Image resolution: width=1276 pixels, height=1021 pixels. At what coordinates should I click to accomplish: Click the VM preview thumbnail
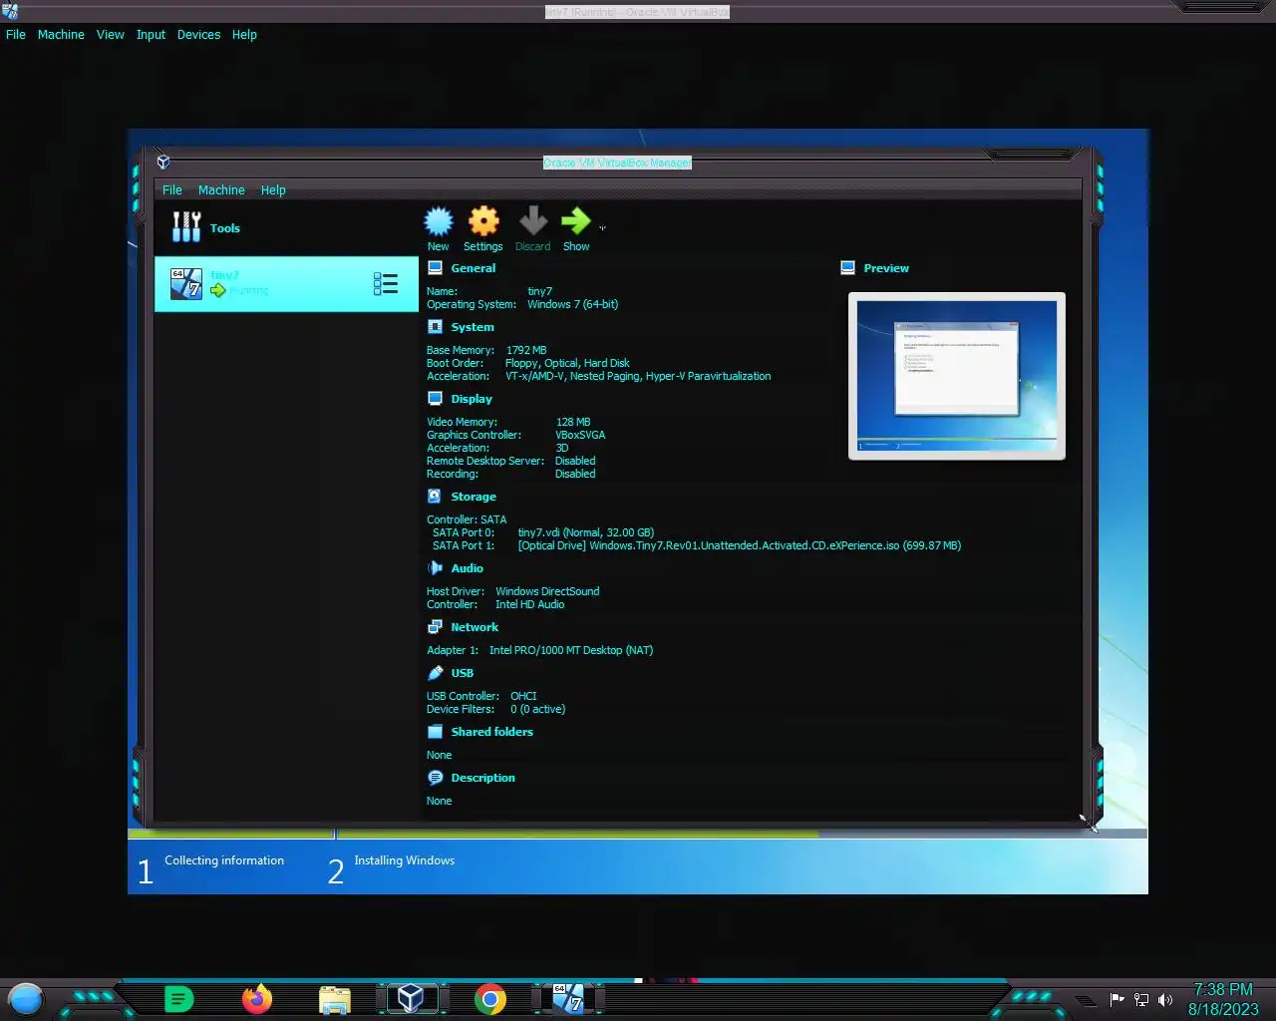point(957,376)
